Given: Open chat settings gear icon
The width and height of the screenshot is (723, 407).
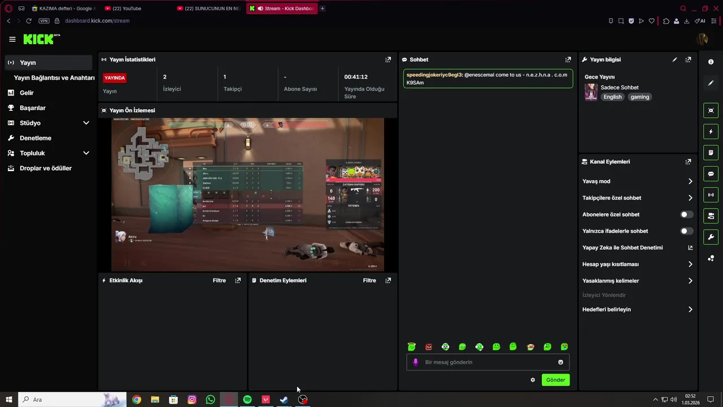Looking at the screenshot, I should coord(533,380).
